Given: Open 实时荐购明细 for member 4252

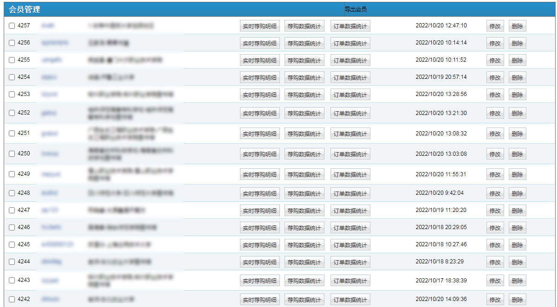Looking at the screenshot, I should (x=259, y=114).
